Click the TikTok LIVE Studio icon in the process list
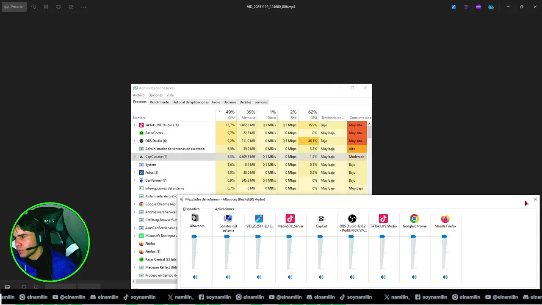 (141, 125)
